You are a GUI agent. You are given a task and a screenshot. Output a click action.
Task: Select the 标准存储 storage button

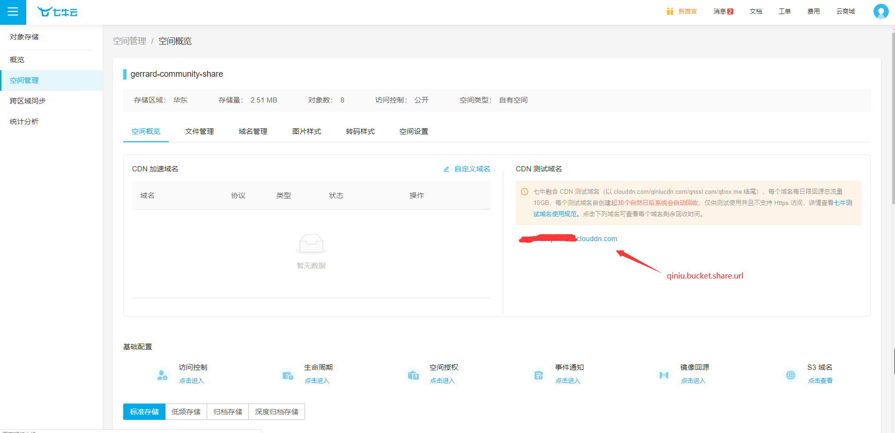tap(144, 412)
